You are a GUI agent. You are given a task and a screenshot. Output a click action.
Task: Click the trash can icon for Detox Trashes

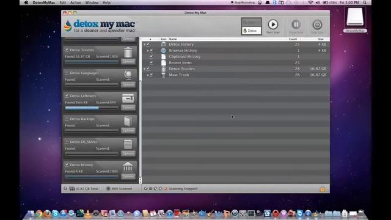point(128,53)
